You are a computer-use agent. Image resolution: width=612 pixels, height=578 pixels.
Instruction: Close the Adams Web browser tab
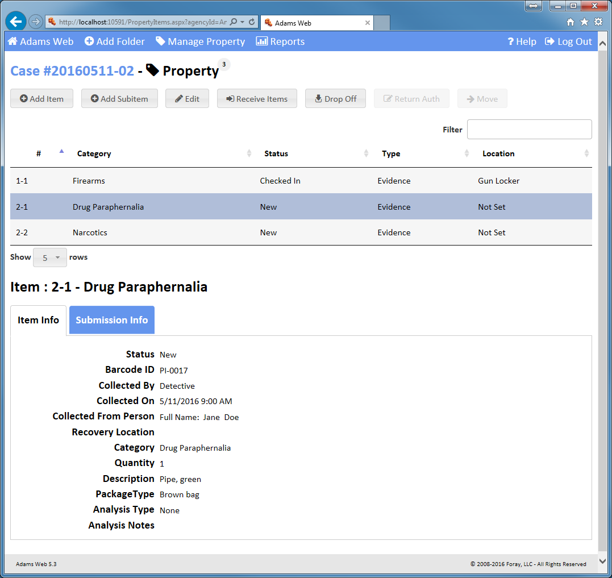[368, 23]
